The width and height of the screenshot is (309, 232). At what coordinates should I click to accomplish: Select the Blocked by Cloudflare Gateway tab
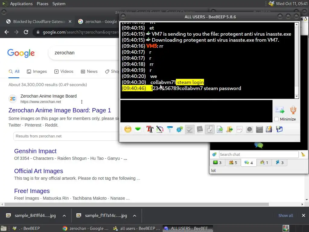pos(39,21)
